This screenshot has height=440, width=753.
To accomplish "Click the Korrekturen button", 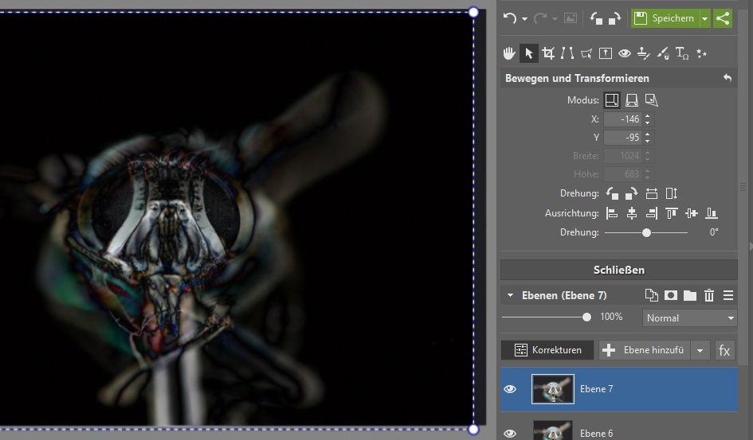I will tap(547, 350).
